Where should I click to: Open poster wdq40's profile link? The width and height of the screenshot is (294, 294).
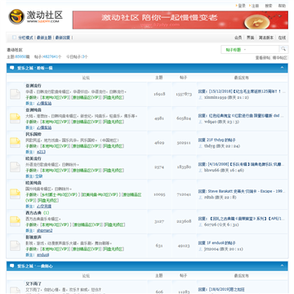[x=210, y=122]
